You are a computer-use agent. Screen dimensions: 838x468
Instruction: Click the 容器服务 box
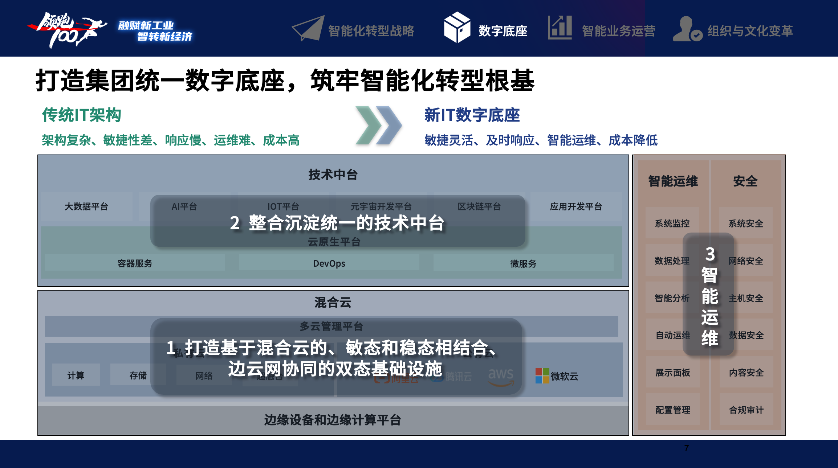point(135,263)
